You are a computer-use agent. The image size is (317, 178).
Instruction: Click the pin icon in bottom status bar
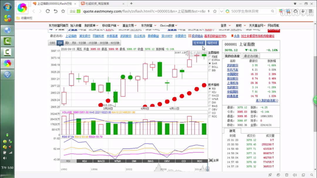click(270, 175)
